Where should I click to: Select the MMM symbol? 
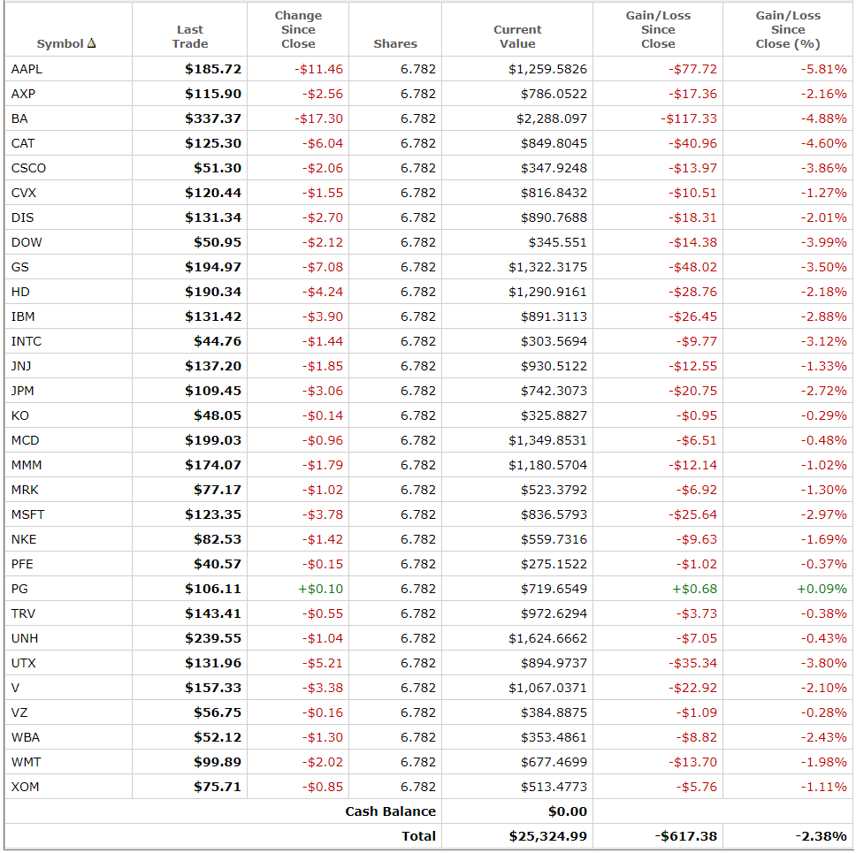(27, 465)
